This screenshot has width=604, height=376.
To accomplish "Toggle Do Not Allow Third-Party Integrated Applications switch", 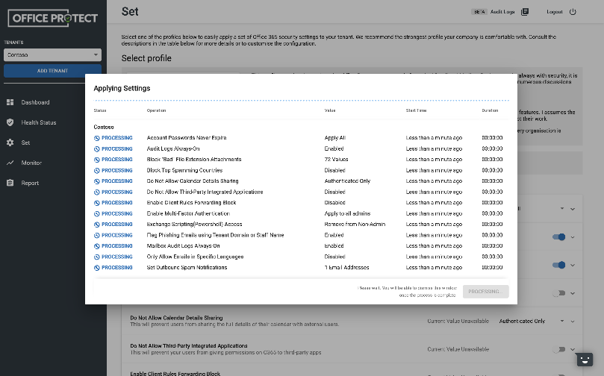I will click(x=558, y=349).
